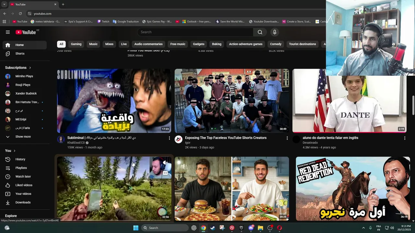This screenshot has height=233, width=415.
Task: Show more subscriptions
Action: pyautogui.click(x=25, y=137)
